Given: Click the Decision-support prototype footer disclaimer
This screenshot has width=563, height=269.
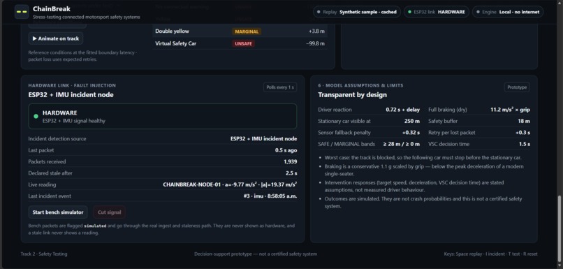Looking at the screenshot, I should (256, 254).
